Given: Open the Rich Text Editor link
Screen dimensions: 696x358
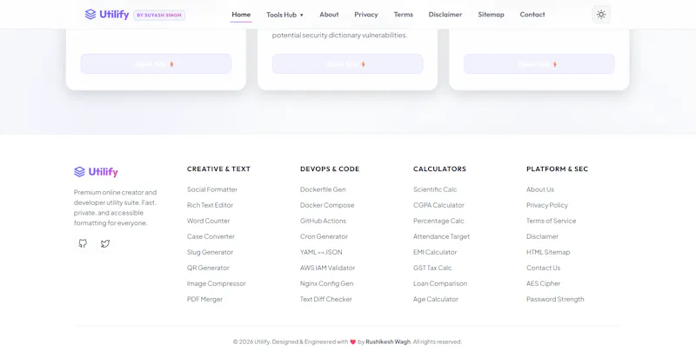Looking at the screenshot, I should tap(210, 205).
